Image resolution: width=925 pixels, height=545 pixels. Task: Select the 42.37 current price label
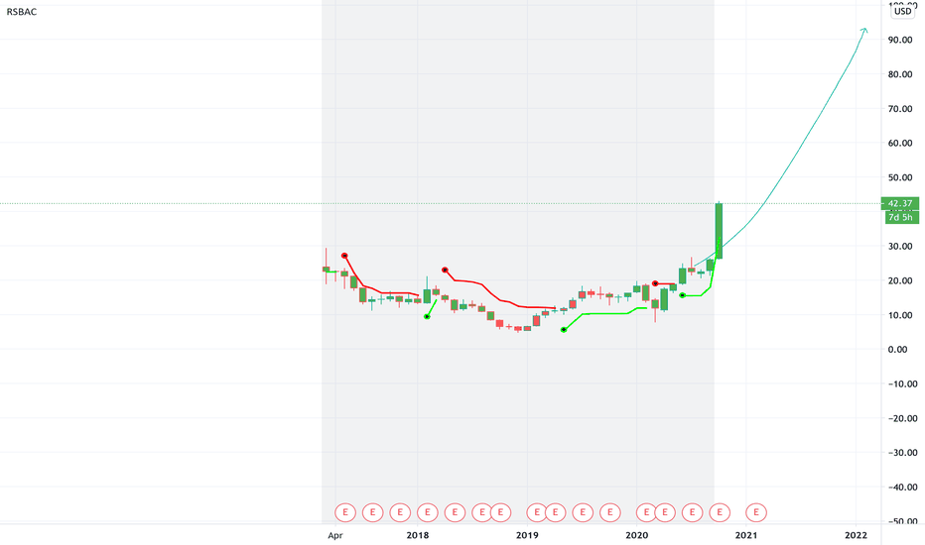(899, 203)
